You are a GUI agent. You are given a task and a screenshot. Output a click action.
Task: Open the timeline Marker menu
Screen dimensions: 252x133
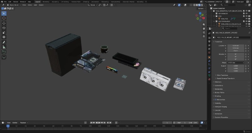(x=15, y=123)
